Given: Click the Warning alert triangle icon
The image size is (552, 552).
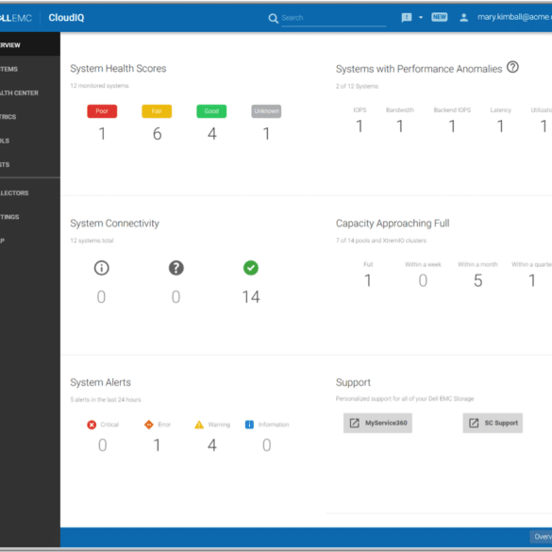Looking at the screenshot, I should coord(199,425).
